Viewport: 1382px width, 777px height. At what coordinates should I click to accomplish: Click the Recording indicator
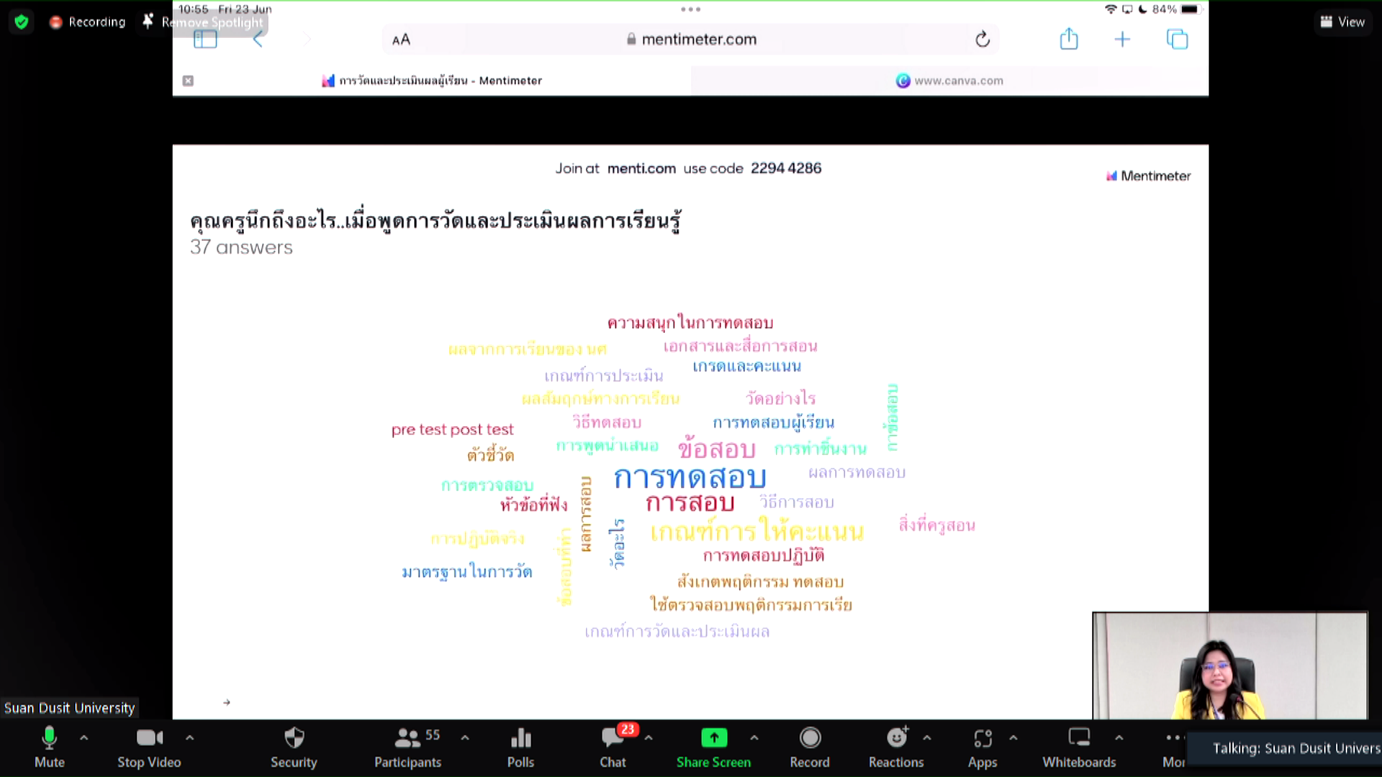pyautogui.click(x=87, y=22)
